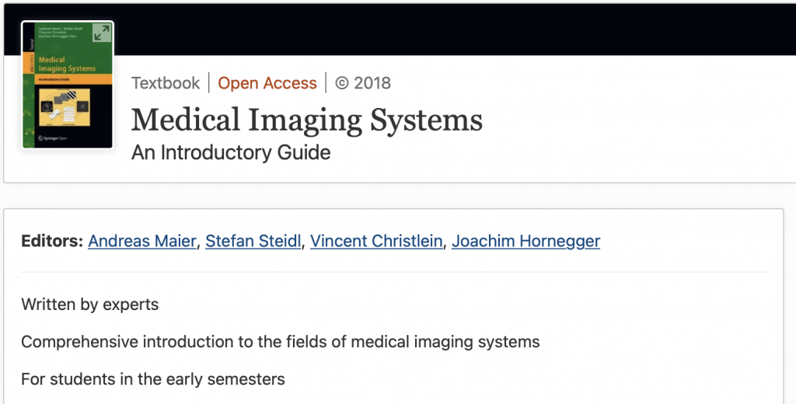
Task: Click For students in the early semesters
Action: (x=153, y=379)
